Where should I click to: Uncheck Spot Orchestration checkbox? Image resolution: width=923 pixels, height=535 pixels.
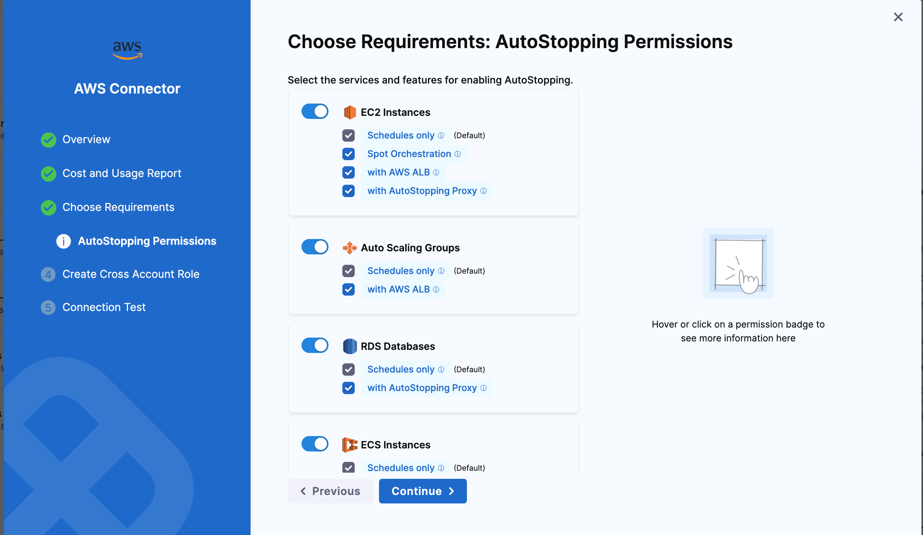(349, 154)
